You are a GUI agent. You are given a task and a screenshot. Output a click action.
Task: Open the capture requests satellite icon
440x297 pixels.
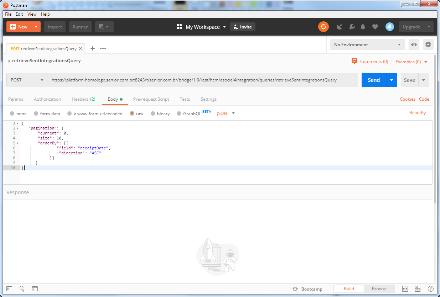[340, 27]
